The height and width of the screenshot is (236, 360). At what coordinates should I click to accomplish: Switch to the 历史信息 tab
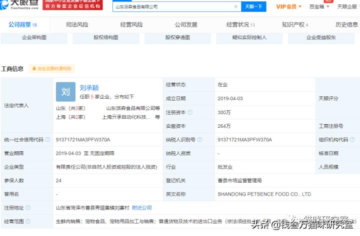point(346,24)
